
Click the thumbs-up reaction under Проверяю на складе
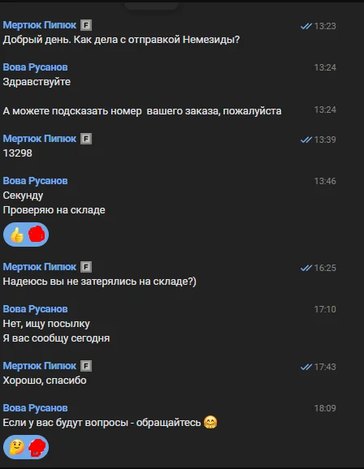point(17,234)
